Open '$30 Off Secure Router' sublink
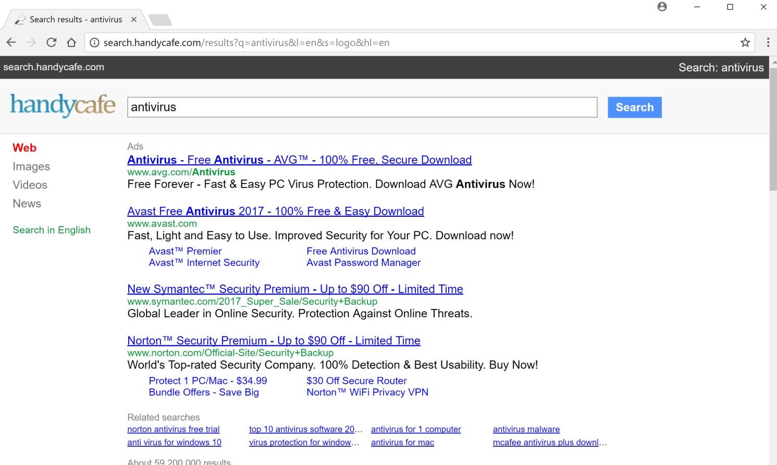The width and height of the screenshot is (777, 465). pyautogui.click(x=356, y=381)
